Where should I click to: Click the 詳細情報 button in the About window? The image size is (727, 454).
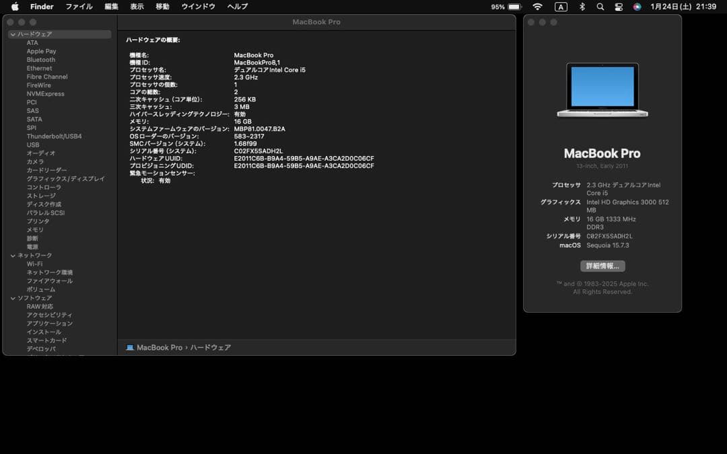click(x=601, y=266)
